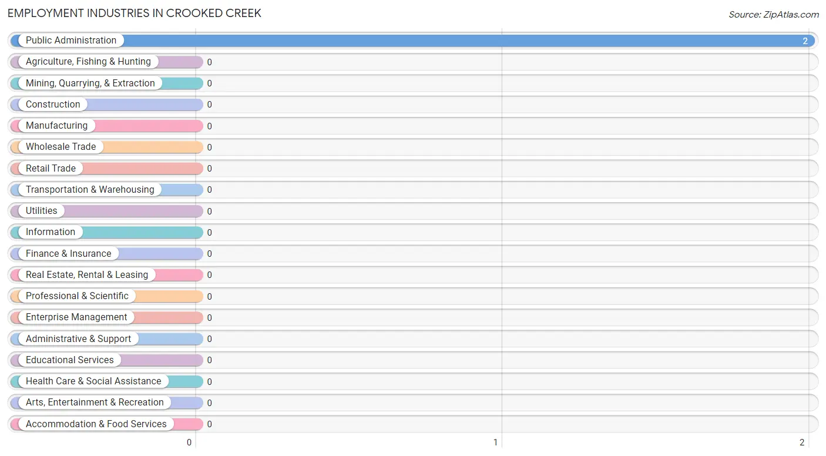Click the Accommodation & Food Services label

96,424
